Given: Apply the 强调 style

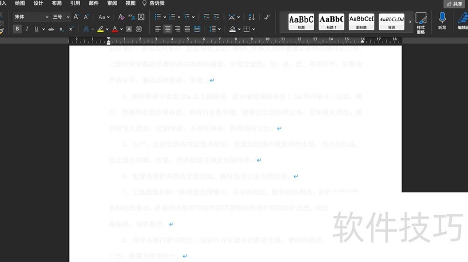Looking at the screenshot, I should pos(391,22).
